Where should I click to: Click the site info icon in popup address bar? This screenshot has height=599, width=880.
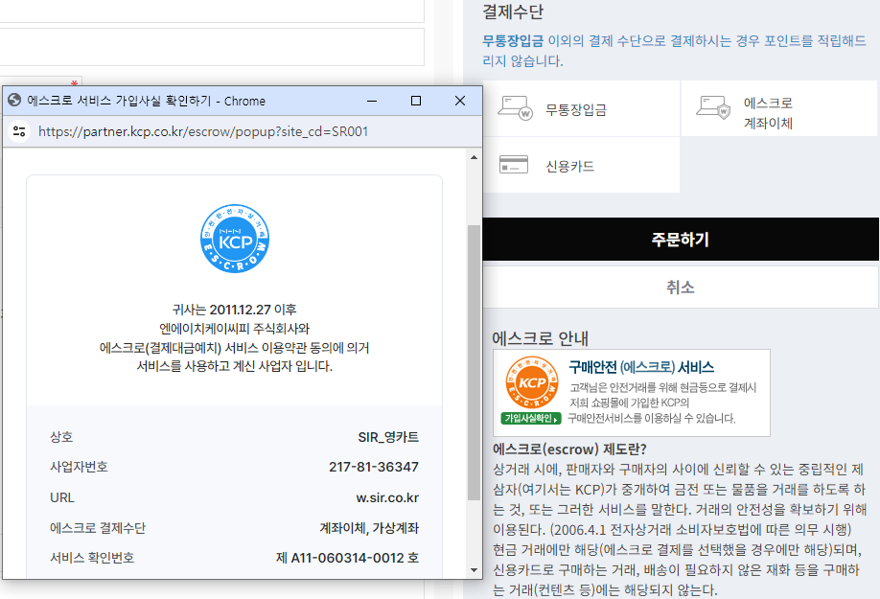point(19,131)
